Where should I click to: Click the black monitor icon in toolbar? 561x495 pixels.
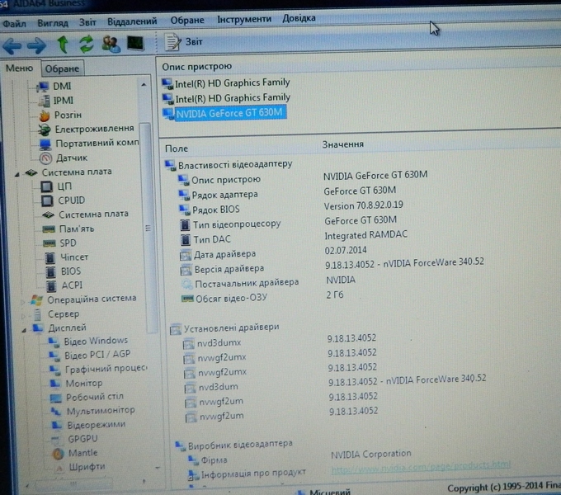(x=134, y=44)
